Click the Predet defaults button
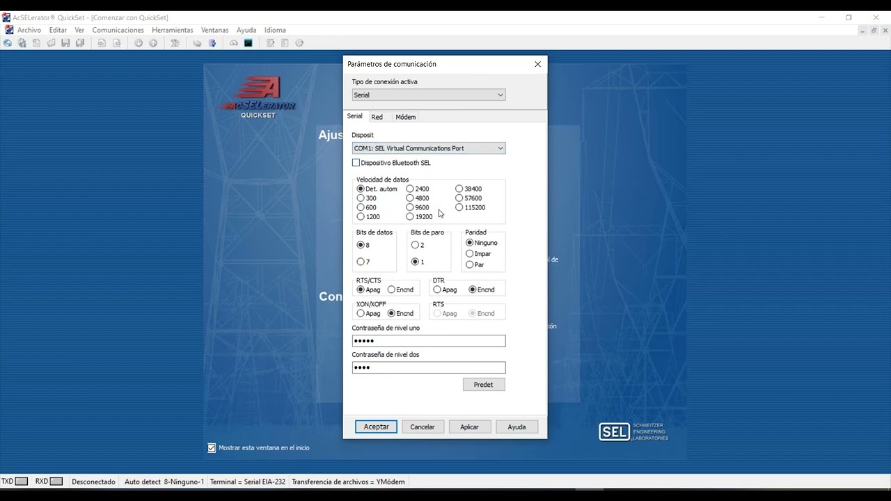 pyautogui.click(x=484, y=384)
